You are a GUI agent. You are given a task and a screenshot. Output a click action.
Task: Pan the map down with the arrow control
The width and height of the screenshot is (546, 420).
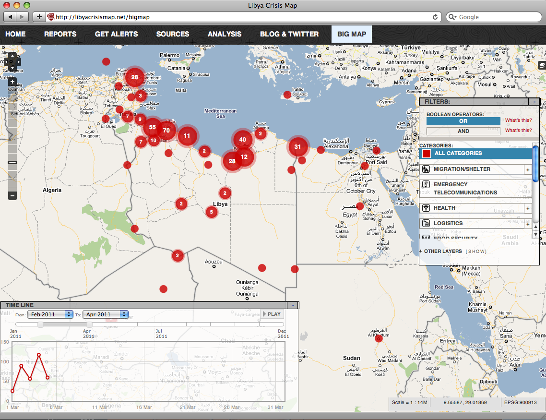12,68
